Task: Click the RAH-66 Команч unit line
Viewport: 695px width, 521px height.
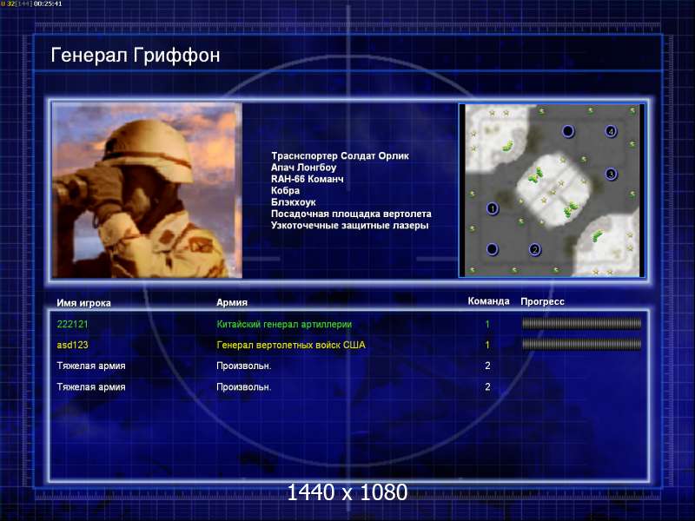Action: [308, 179]
